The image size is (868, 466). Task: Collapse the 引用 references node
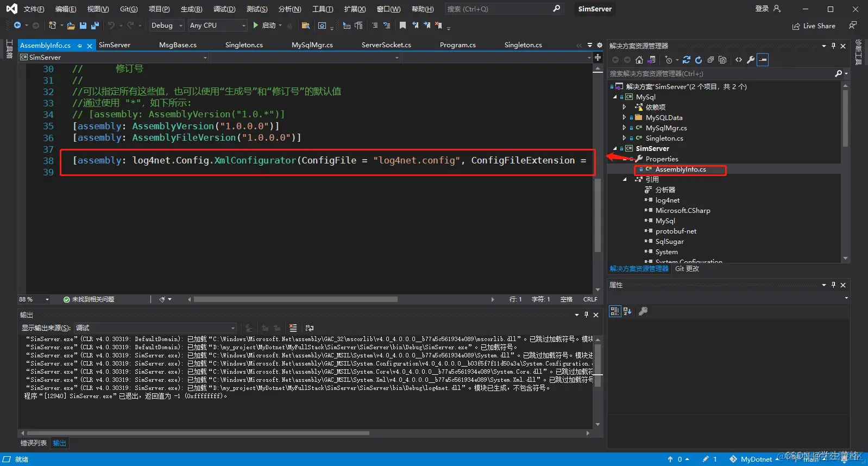624,180
